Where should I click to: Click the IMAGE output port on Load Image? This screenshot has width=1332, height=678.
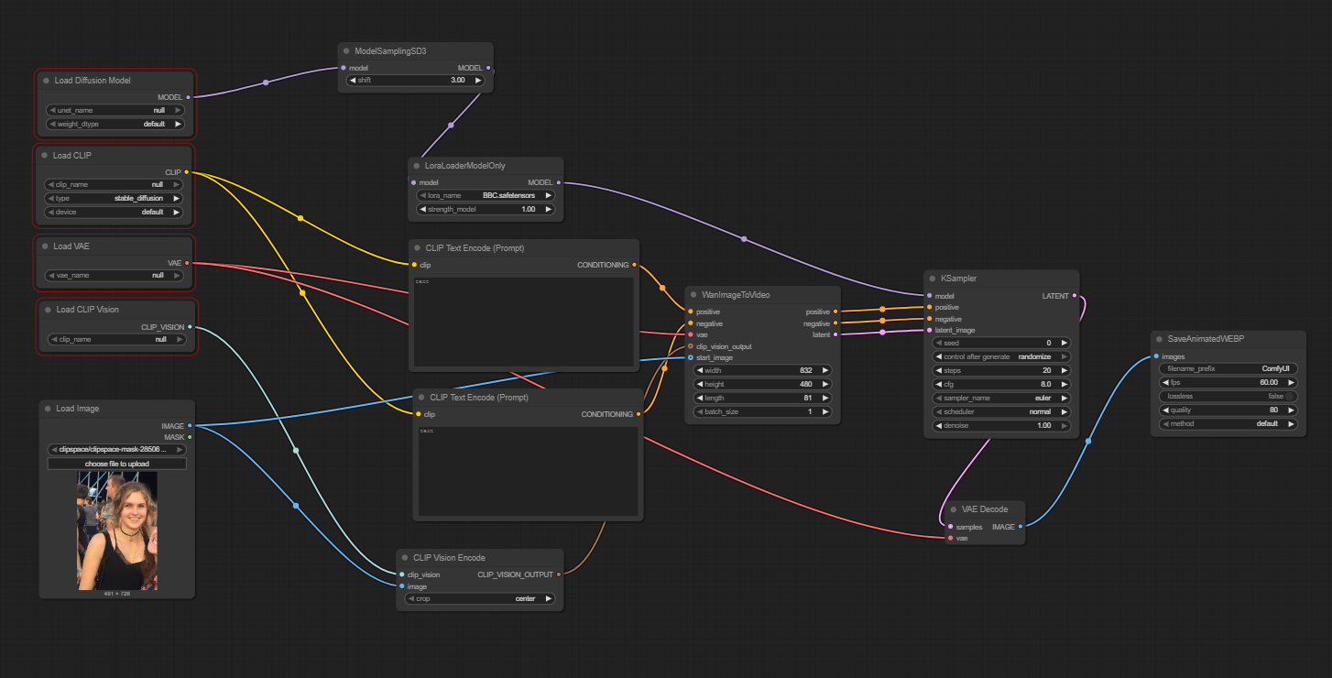tap(190, 425)
